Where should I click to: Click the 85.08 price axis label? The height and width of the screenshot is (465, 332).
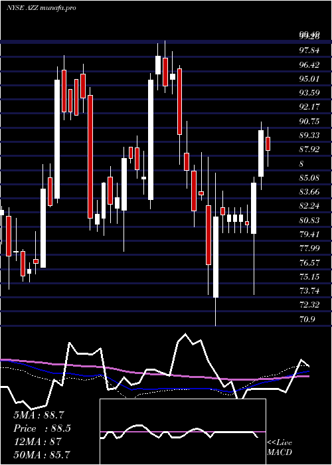[x=309, y=178]
